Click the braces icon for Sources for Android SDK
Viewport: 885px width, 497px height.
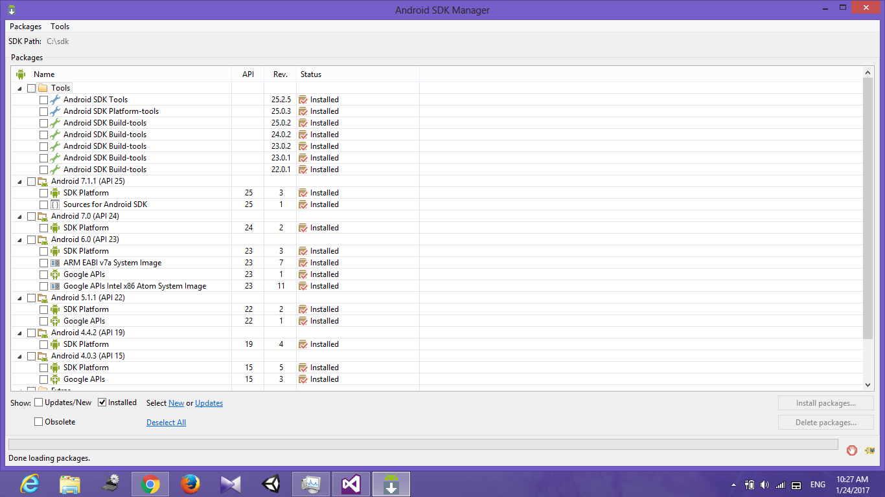point(55,204)
